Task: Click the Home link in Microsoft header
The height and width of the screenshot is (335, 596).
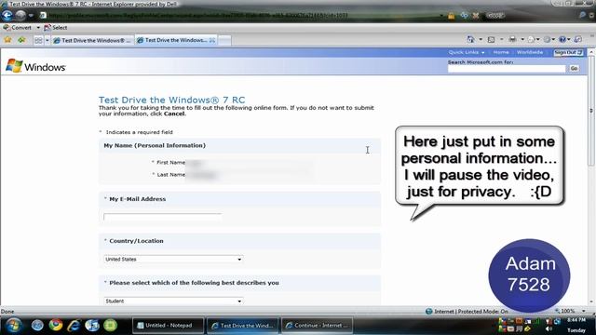Action: point(501,52)
